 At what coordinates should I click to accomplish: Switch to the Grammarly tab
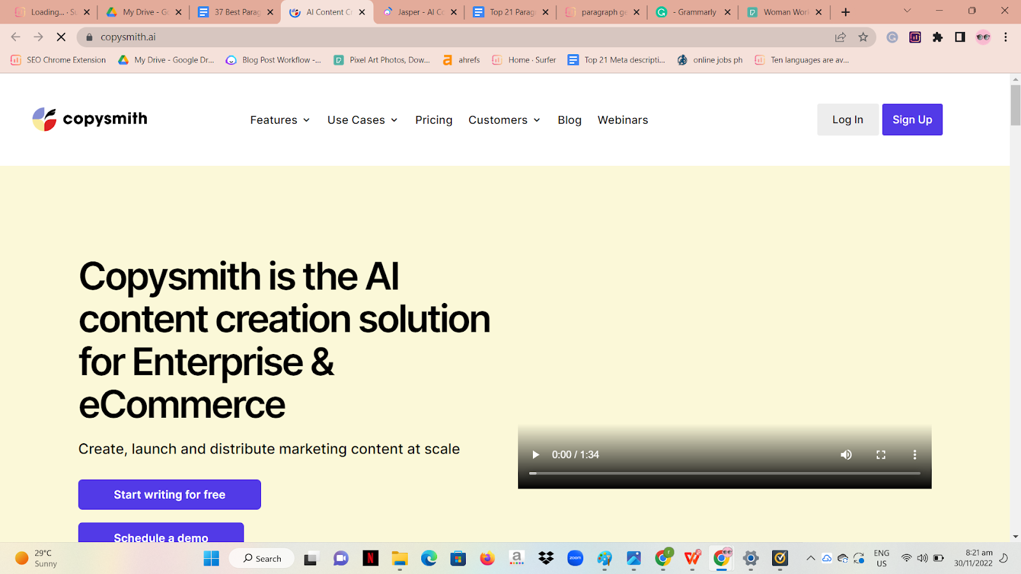(x=693, y=12)
